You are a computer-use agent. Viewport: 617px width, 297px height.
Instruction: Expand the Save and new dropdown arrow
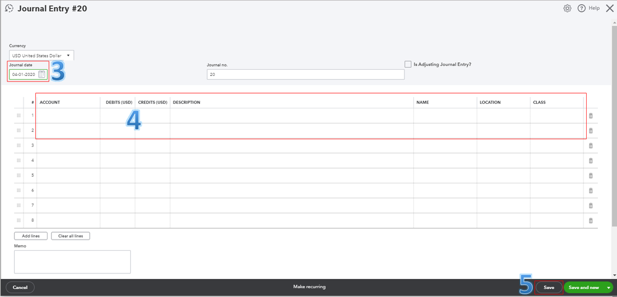609,288
